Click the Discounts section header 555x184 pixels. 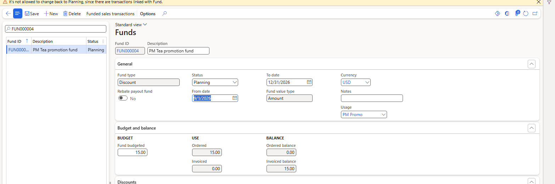pyautogui.click(x=127, y=182)
